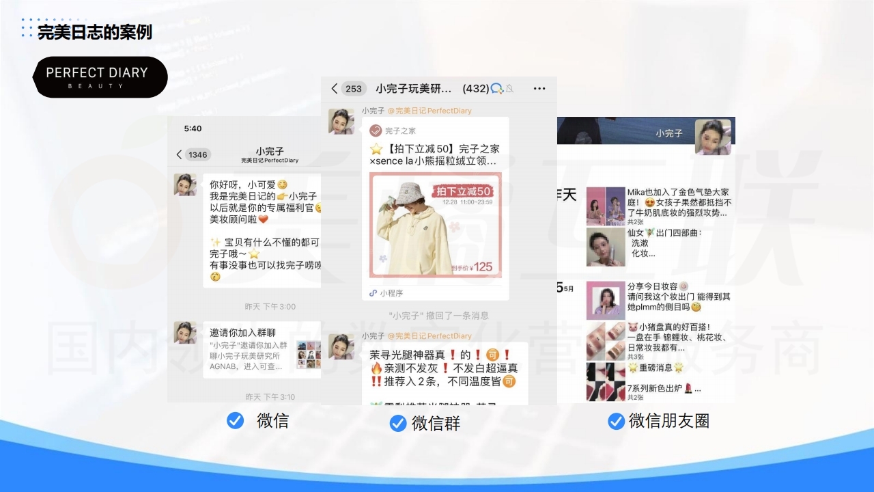This screenshot has width=874, height=492.
Task: Click the blue checkmark next to 微信群
Action: (398, 423)
